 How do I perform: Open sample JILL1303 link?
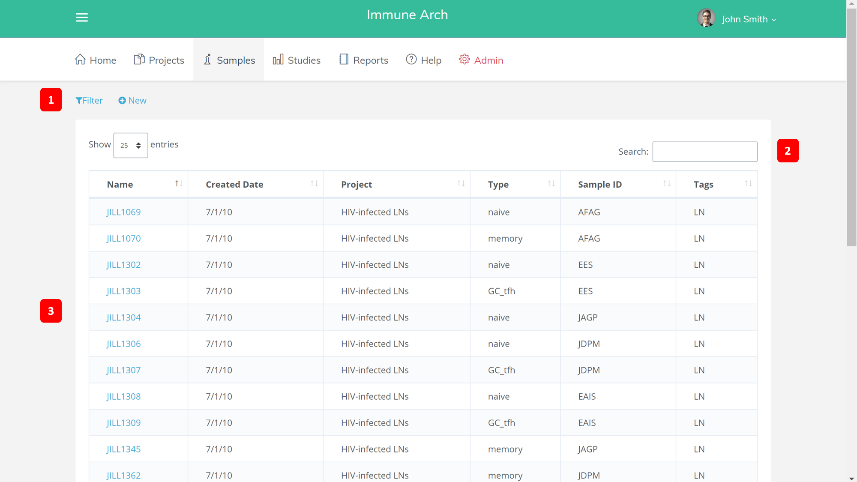coord(123,291)
